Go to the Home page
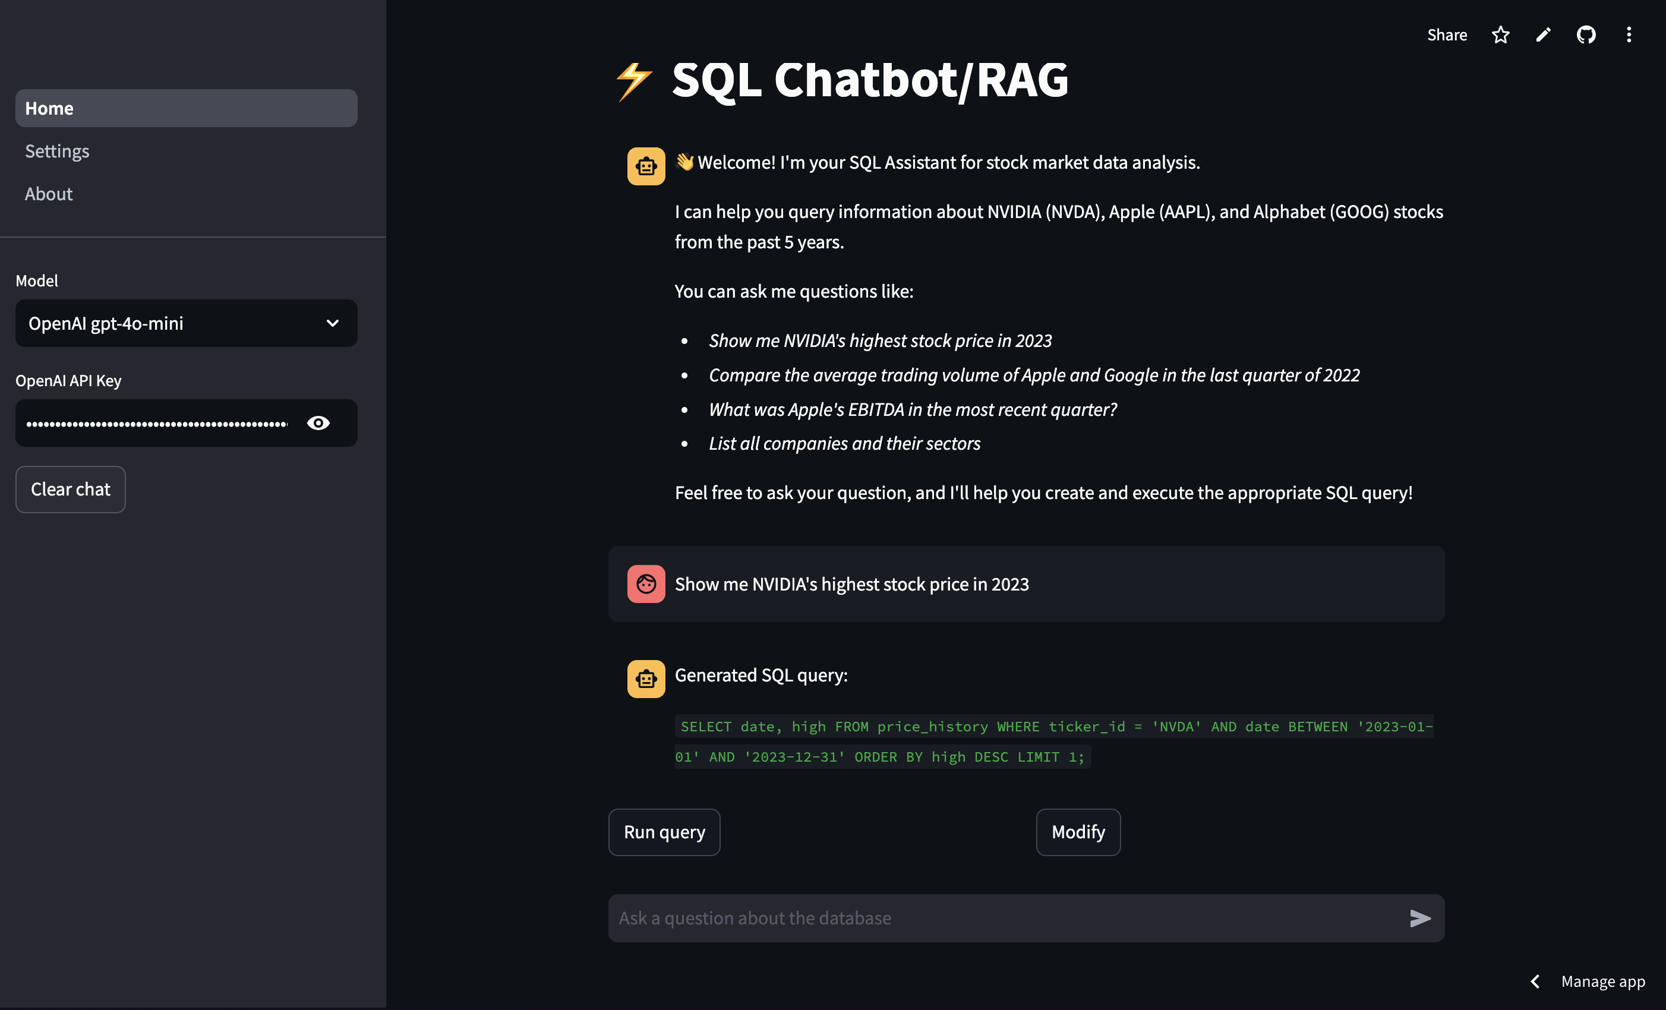Viewport: 1666px width, 1010px height. click(x=187, y=108)
